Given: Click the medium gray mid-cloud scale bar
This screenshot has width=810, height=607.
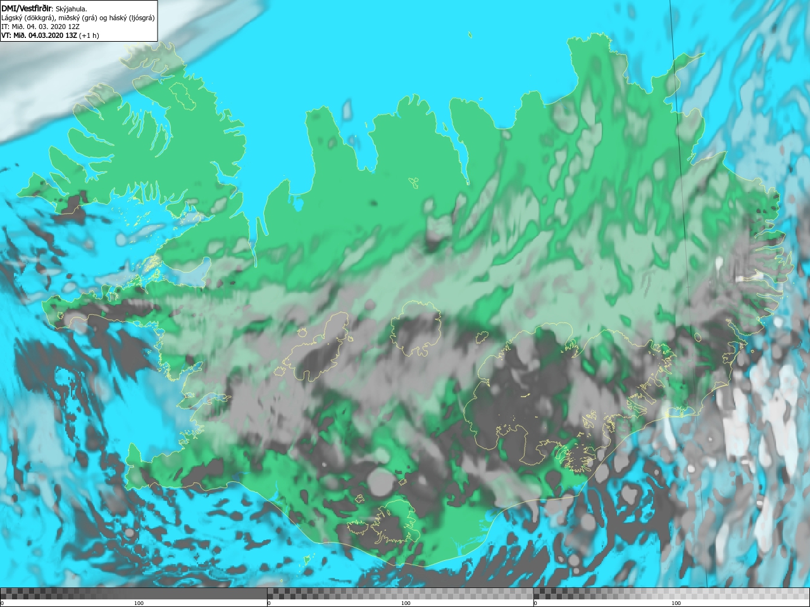Looking at the screenshot, I should click(x=400, y=593).
